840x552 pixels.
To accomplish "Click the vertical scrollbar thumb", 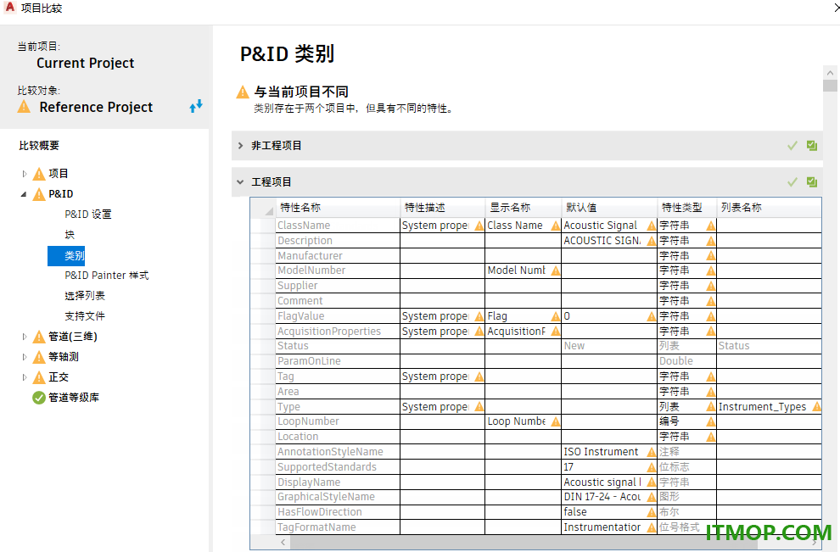I will (831, 86).
